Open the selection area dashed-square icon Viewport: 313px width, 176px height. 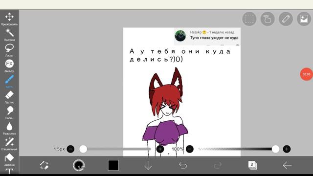[249, 19]
